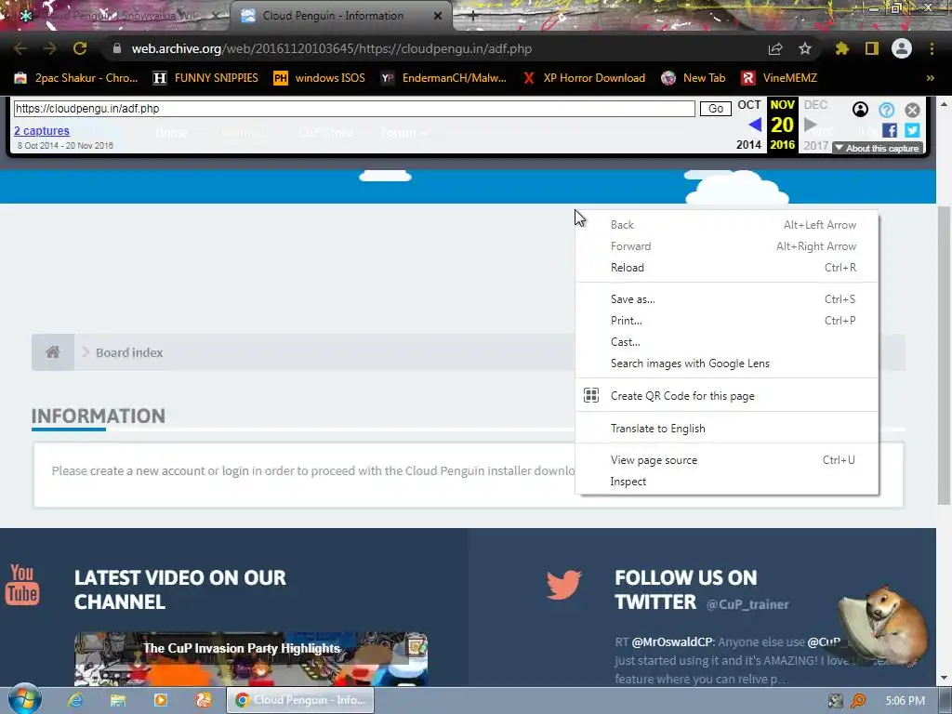Reload the page with the browser refresh icon
Screen dimensions: 952x714
[80, 48]
